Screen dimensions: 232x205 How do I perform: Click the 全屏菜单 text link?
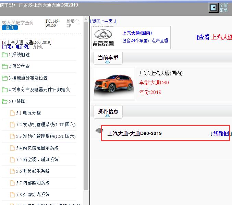point(223,8)
